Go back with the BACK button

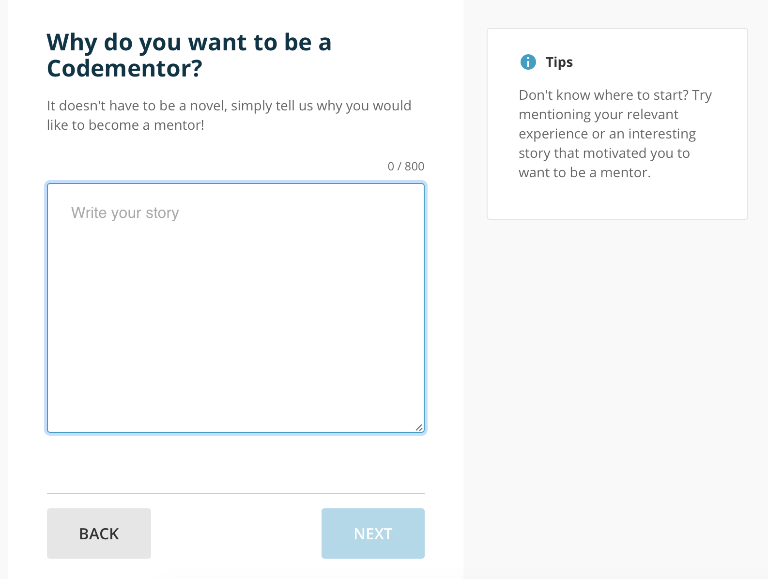(99, 533)
